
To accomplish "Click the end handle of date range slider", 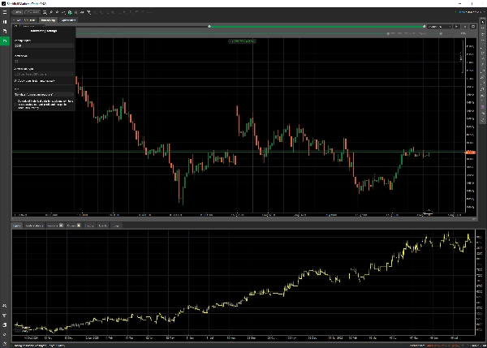I will pyautogui.click(x=424, y=27).
